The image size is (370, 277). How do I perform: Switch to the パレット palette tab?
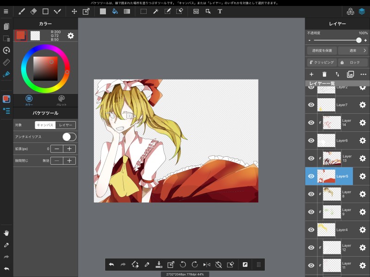click(62, 100)
